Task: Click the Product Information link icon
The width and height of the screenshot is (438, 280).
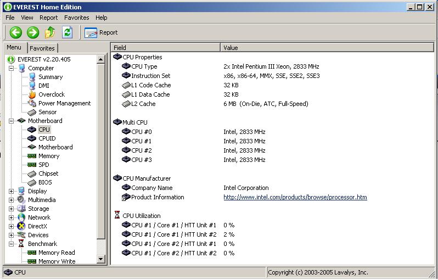Action: click(126, 197)
